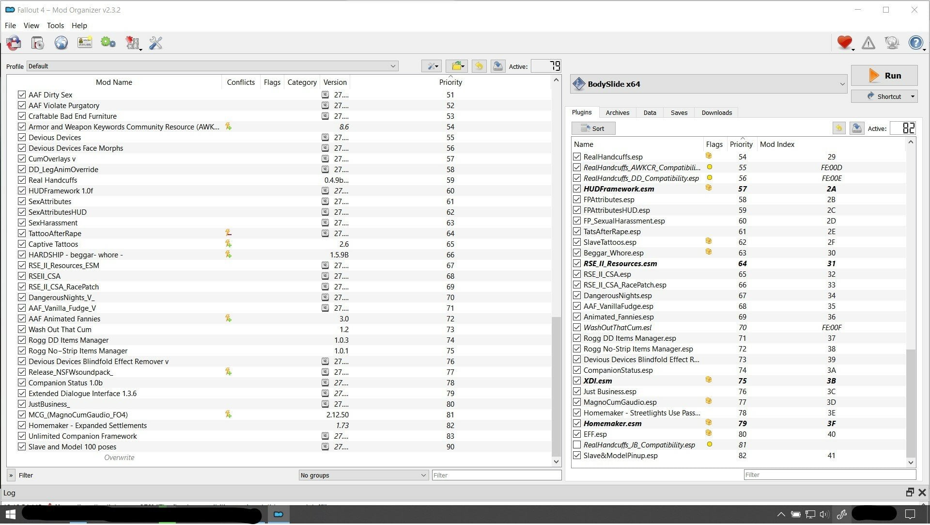
Task: Click the red heart endorse icon
Action: [x=844, y=43]
